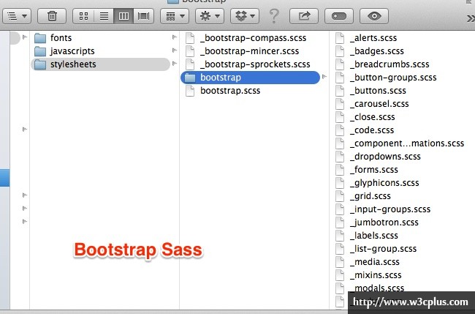Expand arrow next to stylesheets folder
This screenshot has height=314, width=475.
[x=175, y=64]
